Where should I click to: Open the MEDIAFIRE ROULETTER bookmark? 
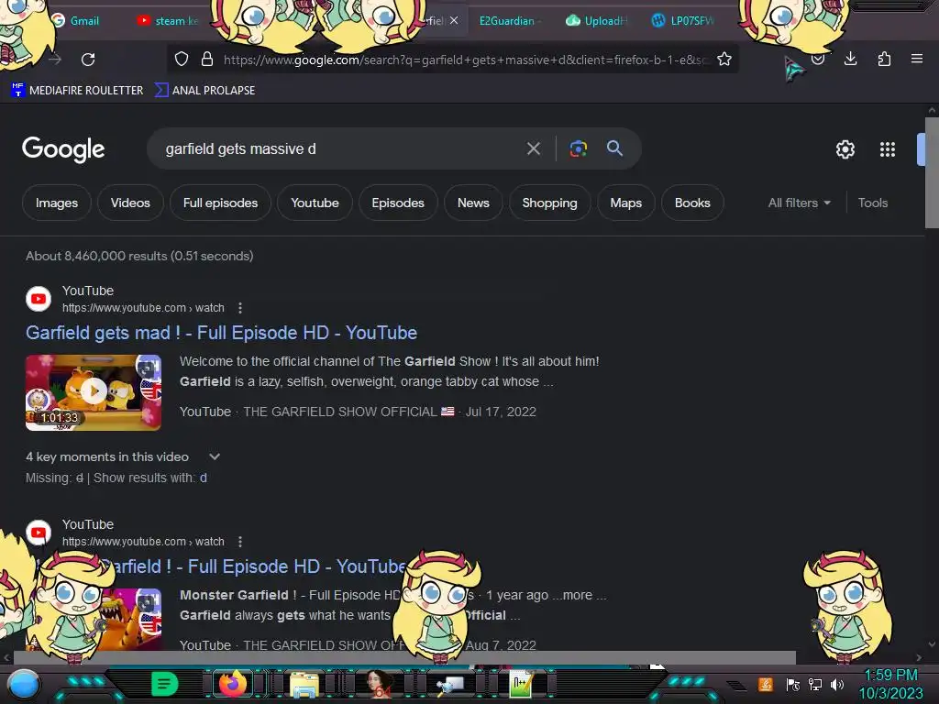click(x=77, y=91)
